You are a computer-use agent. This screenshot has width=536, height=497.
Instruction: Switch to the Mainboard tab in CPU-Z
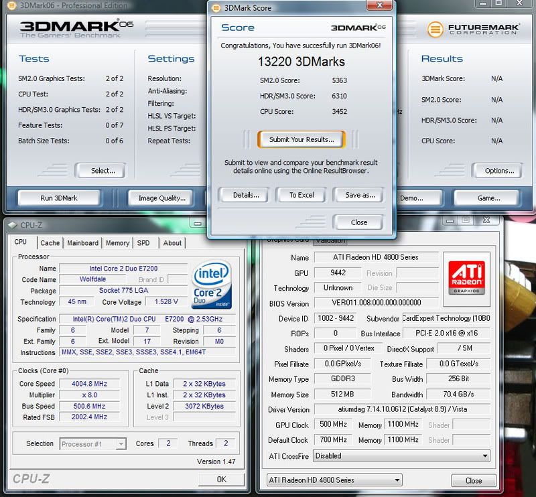pyautogui.click(x=82, y=243)
